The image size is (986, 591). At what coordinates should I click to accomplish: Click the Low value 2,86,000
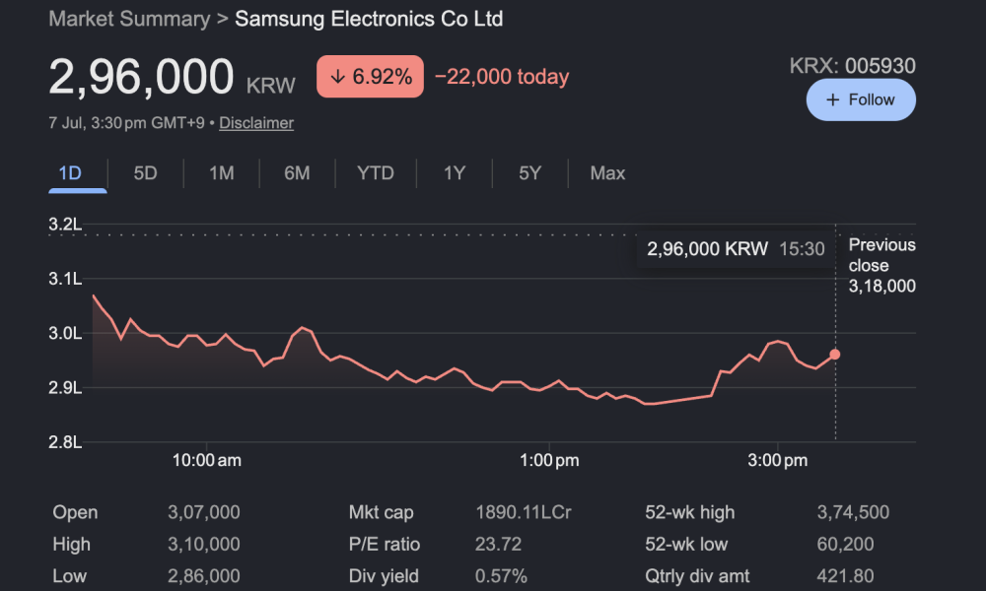click(204, 576)
